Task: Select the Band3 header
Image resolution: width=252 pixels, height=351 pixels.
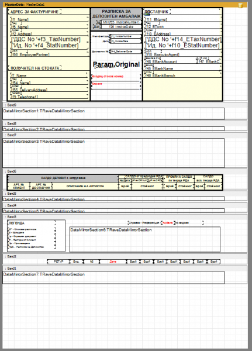Action: [x=125, y=217]
